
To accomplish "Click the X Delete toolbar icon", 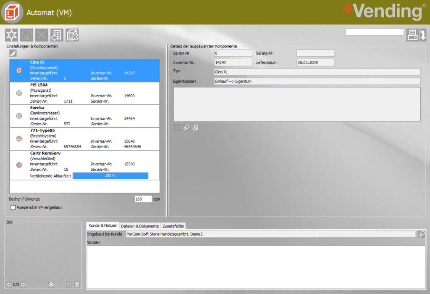I will [x=42, y=35].
